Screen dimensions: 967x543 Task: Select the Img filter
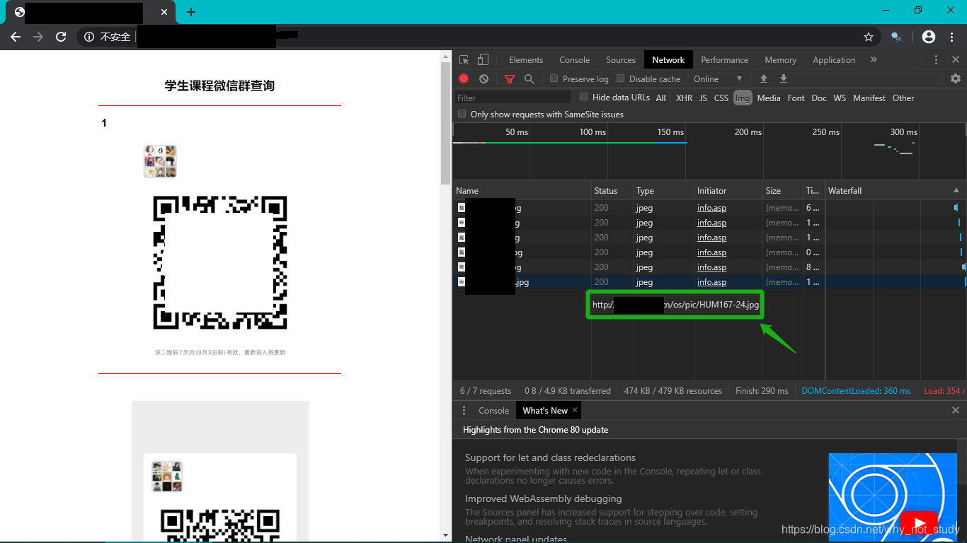coord(742,98)
